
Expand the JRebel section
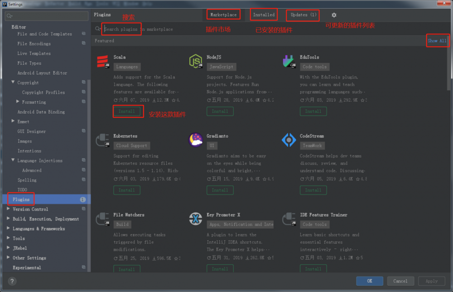click(8, 248)
